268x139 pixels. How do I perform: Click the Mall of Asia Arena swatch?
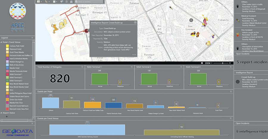pos(7,65)
